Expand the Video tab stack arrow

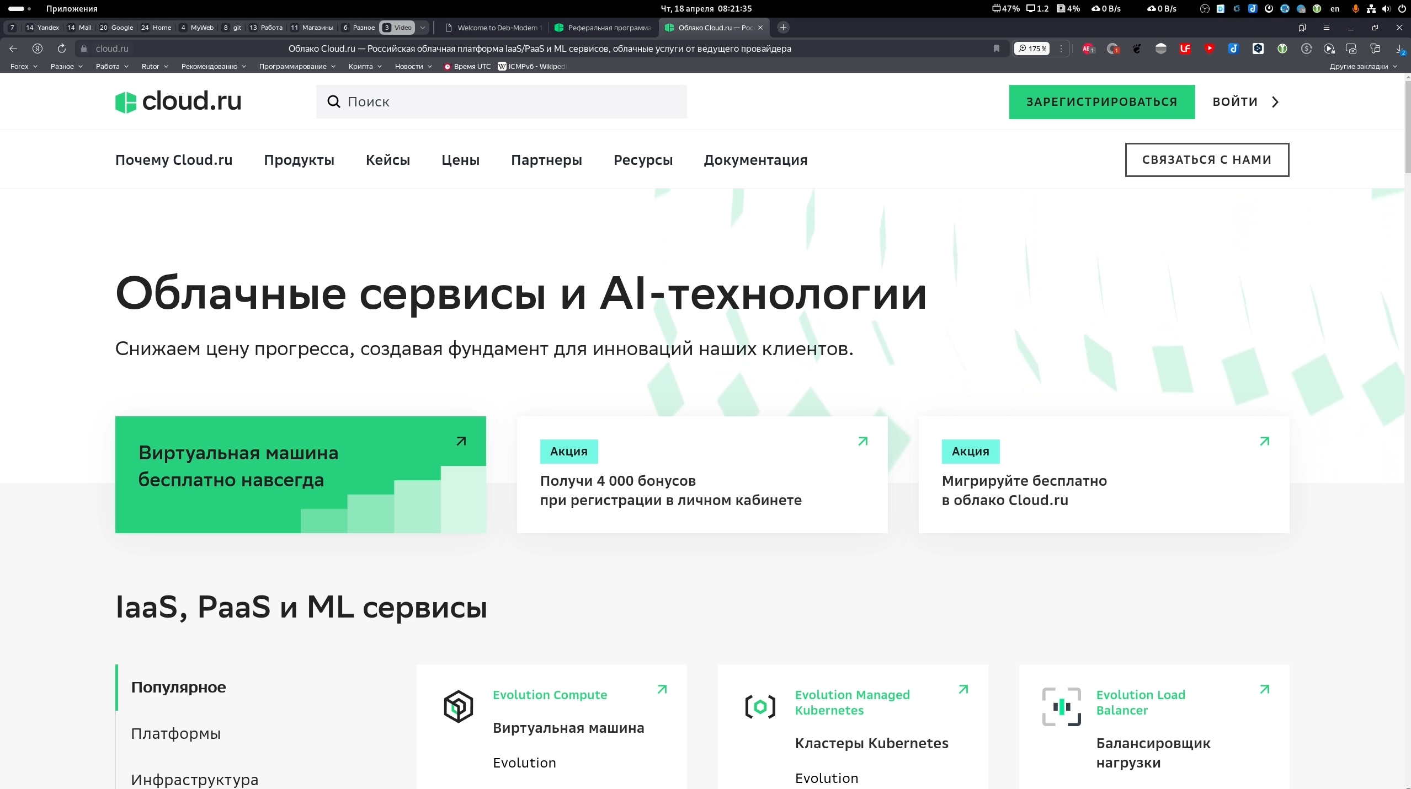pos(422,28)
